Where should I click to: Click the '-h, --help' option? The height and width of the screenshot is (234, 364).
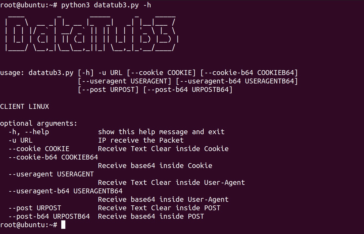pyautogui.click(x=29, y=132)
